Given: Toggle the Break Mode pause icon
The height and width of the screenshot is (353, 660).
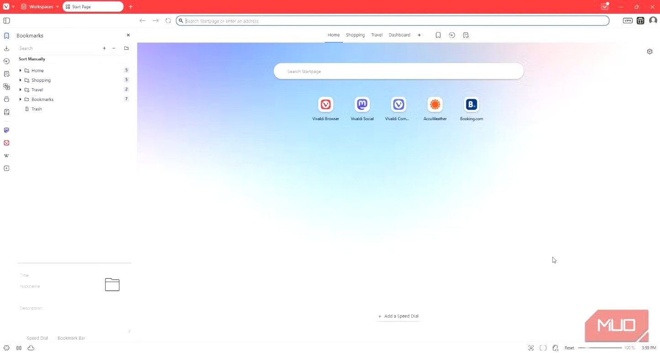Looking at the screenshot, I should (x=19, y=348).
